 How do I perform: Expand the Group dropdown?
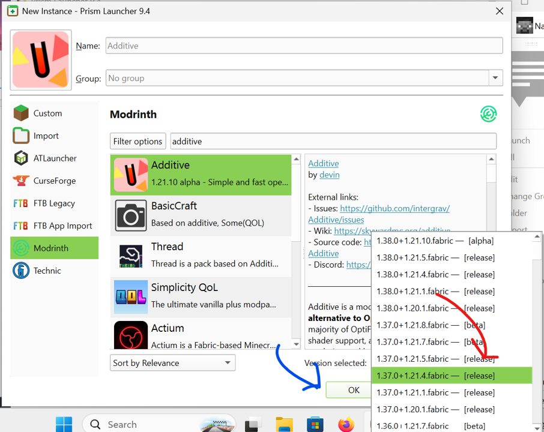point(495,78)
